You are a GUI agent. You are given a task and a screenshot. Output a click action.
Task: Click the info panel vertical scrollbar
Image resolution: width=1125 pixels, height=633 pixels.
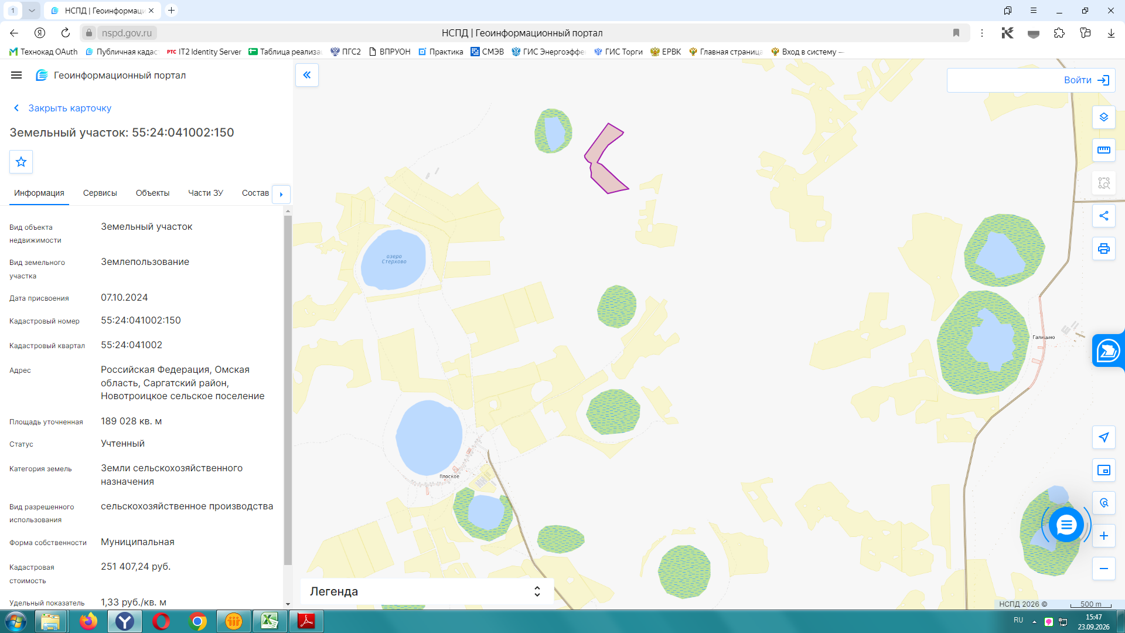click(x=288, y=390)
